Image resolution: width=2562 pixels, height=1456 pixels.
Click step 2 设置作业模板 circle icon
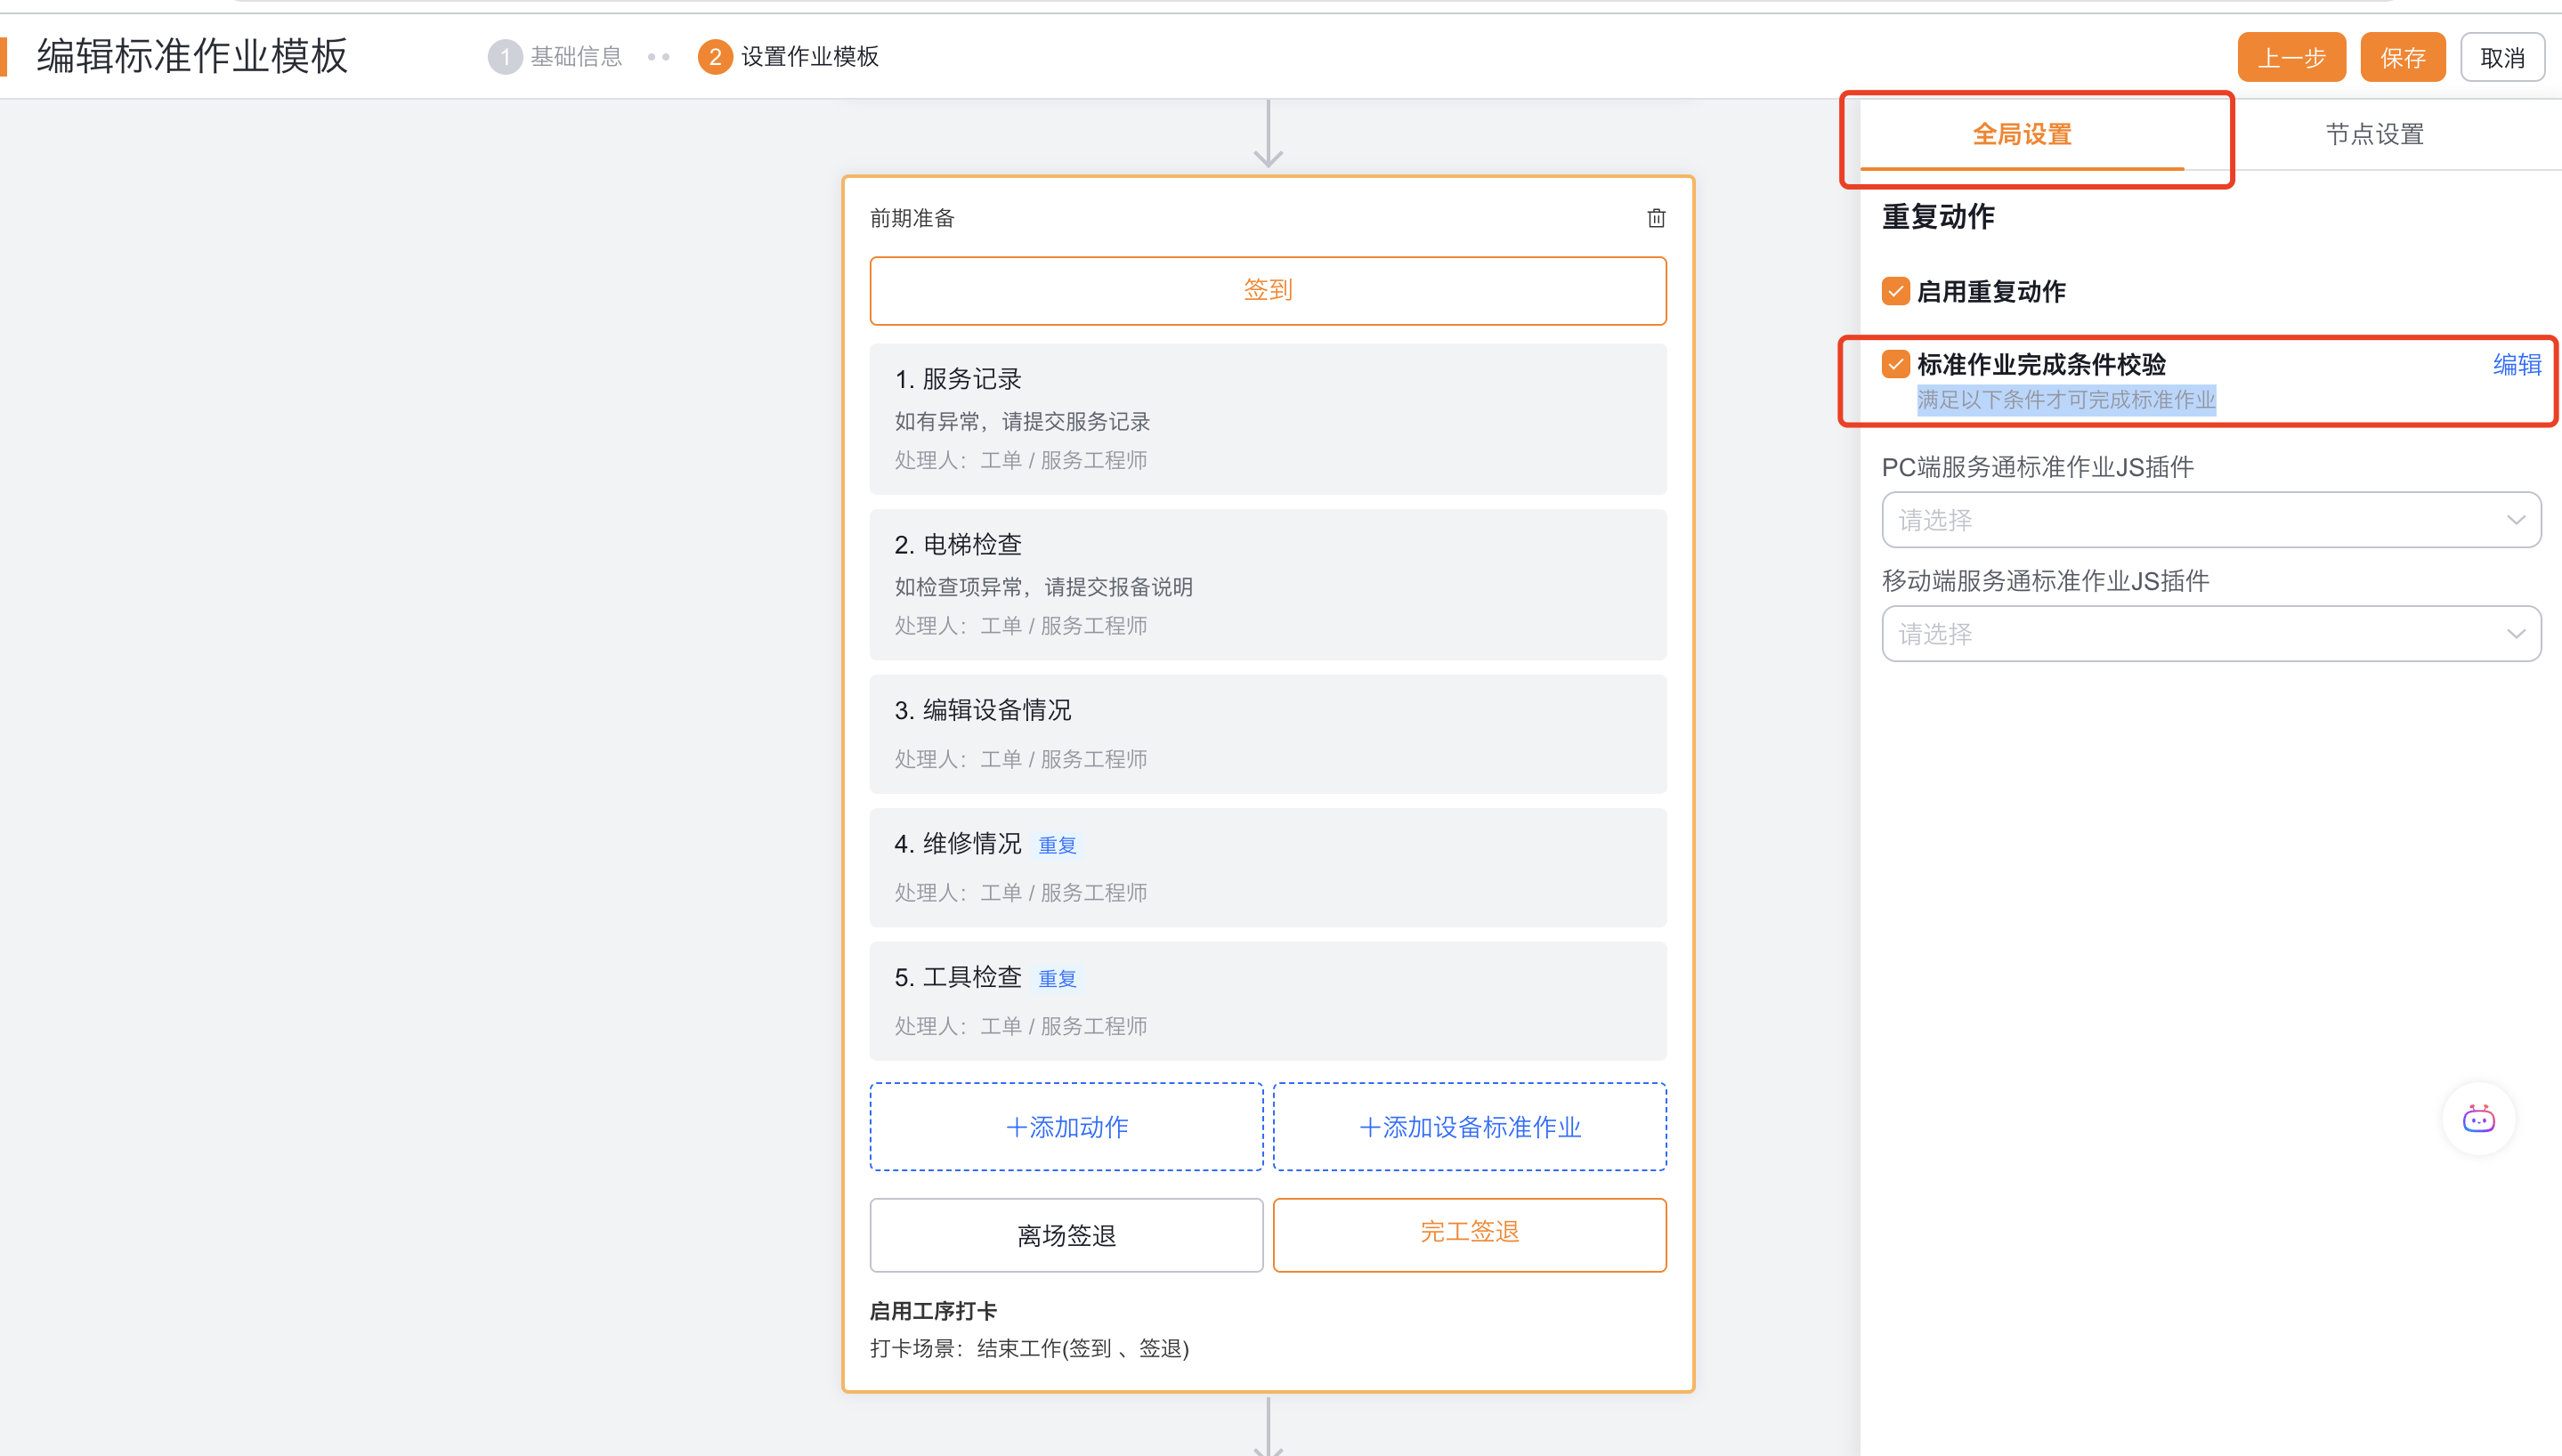coord(715,57)
